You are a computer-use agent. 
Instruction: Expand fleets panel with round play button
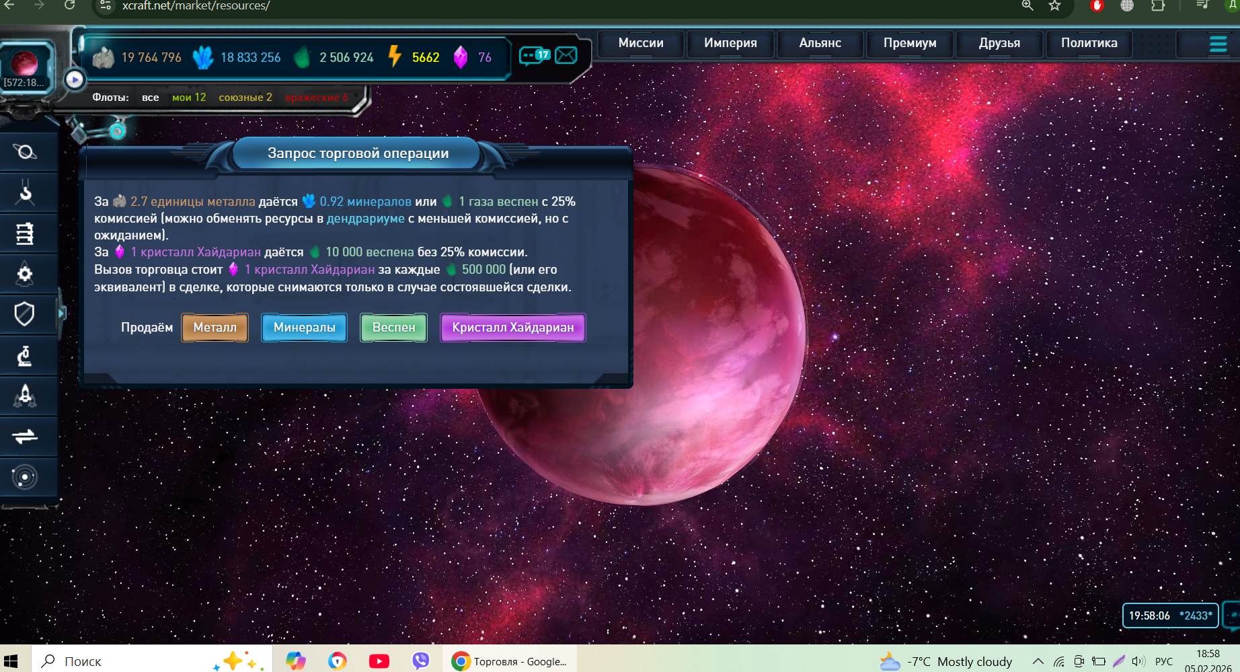tap(75, 80)
